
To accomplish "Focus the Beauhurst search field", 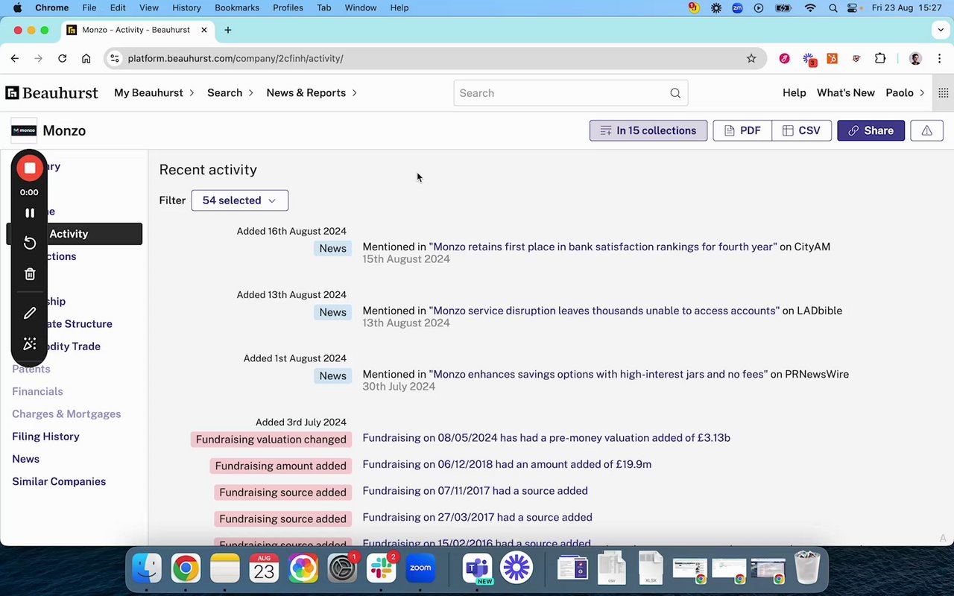I will [x=570, y=93].
